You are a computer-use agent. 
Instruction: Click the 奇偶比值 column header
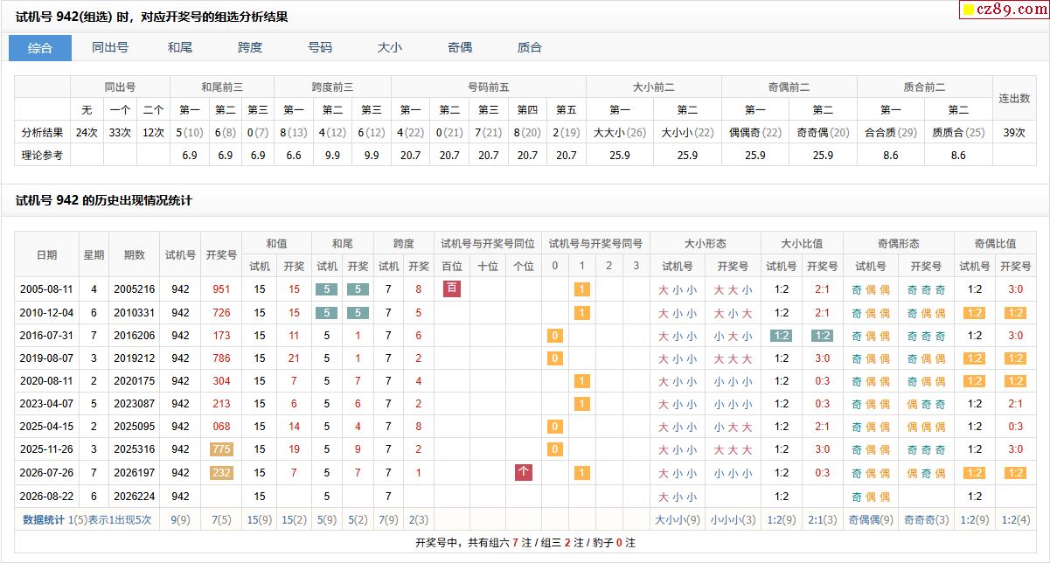[x=995, y=244]
